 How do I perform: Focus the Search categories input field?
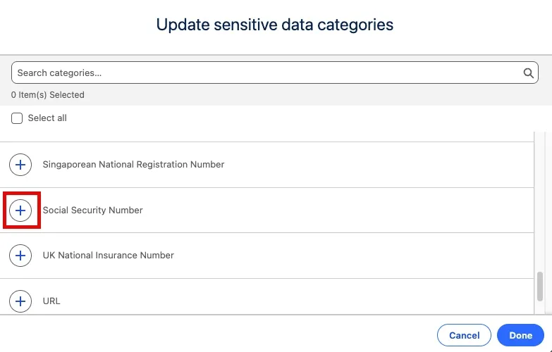coord(275,73)
